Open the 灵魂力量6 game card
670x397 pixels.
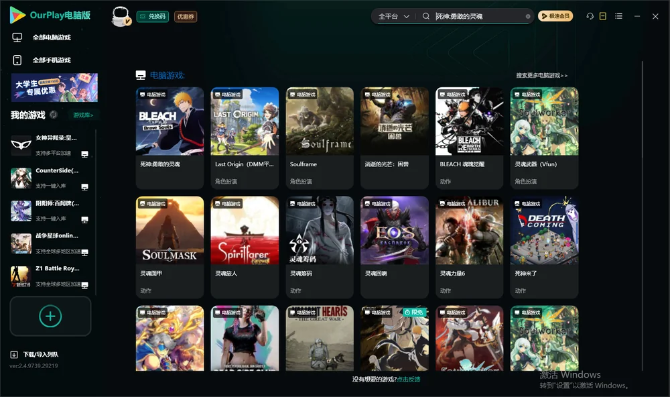click(469, 247)
